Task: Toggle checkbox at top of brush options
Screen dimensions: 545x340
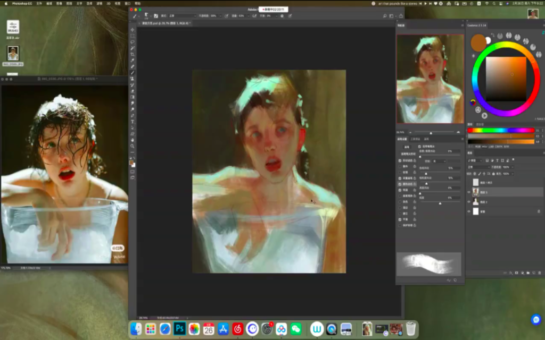Action: coord(419,146)
